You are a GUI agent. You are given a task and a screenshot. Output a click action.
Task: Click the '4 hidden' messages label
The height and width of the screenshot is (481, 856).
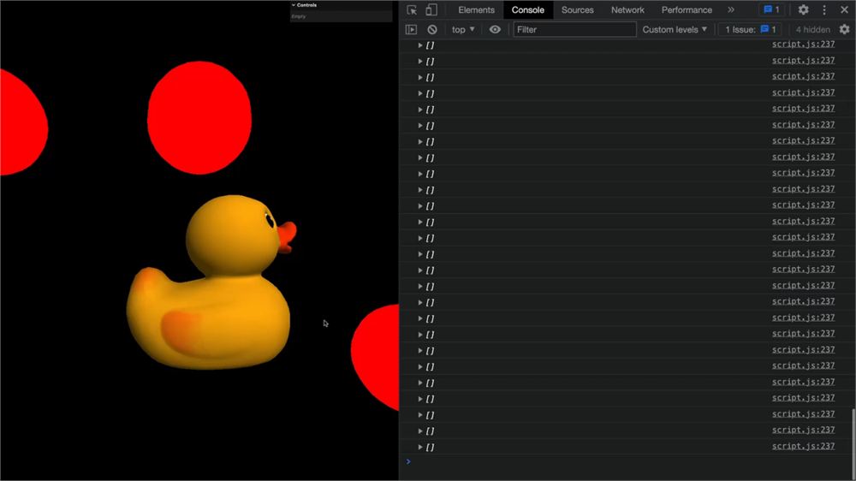click(x=812, y=29)
